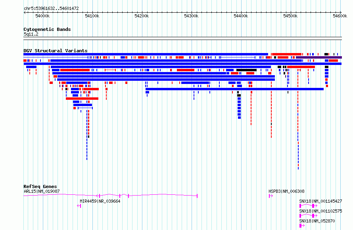Click the SNX18 NM_001145427 gene glyph
This screenshot has width=353, height=230.
(x=308, y=206)
